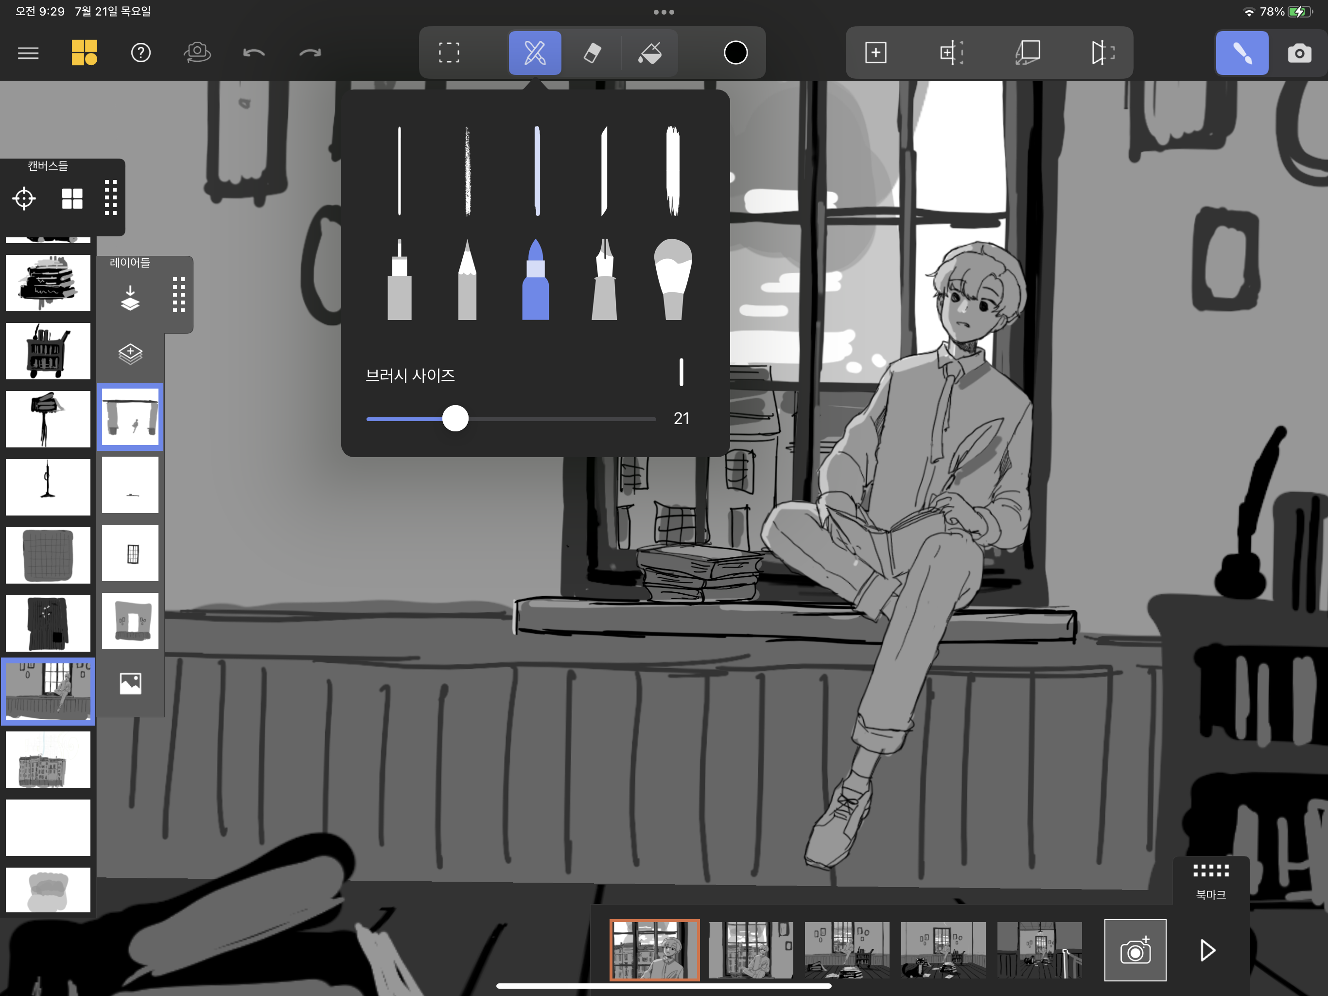Add a new layer
Viewport: 1328px width, 996px height.
[130, 354]
